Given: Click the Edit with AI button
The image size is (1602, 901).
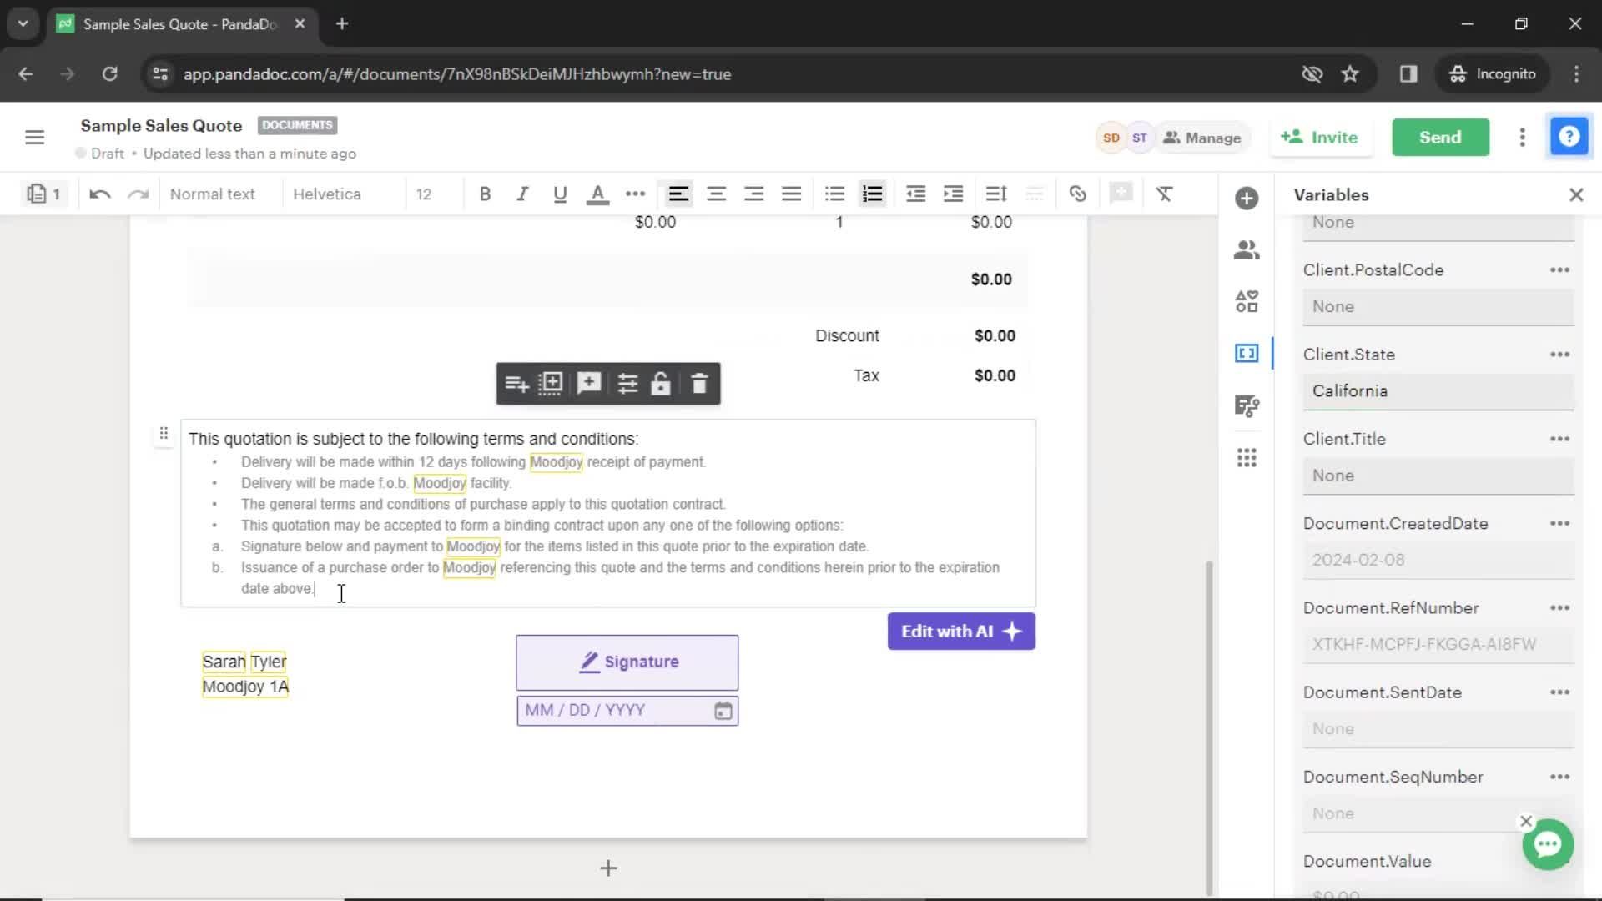Looking at the screenshot, I should point(960,631).
